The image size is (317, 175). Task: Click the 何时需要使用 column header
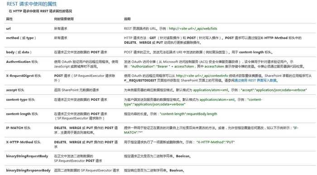click(x=64, y=19)
